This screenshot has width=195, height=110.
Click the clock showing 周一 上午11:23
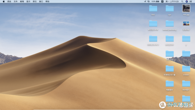click(172, 1)
